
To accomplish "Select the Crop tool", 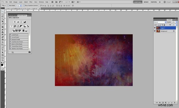I will 2,21.
